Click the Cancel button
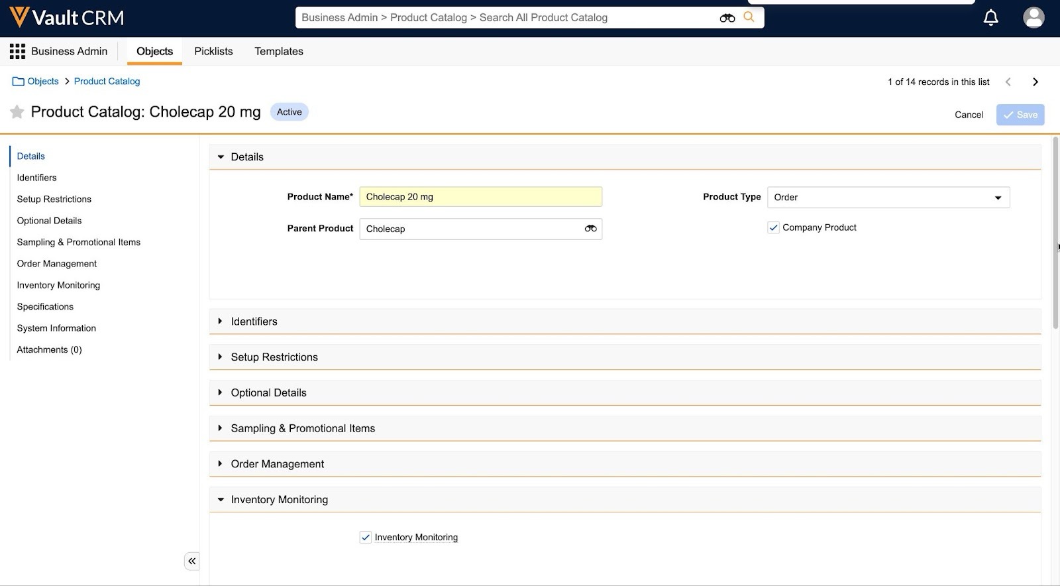 (968, 115)
